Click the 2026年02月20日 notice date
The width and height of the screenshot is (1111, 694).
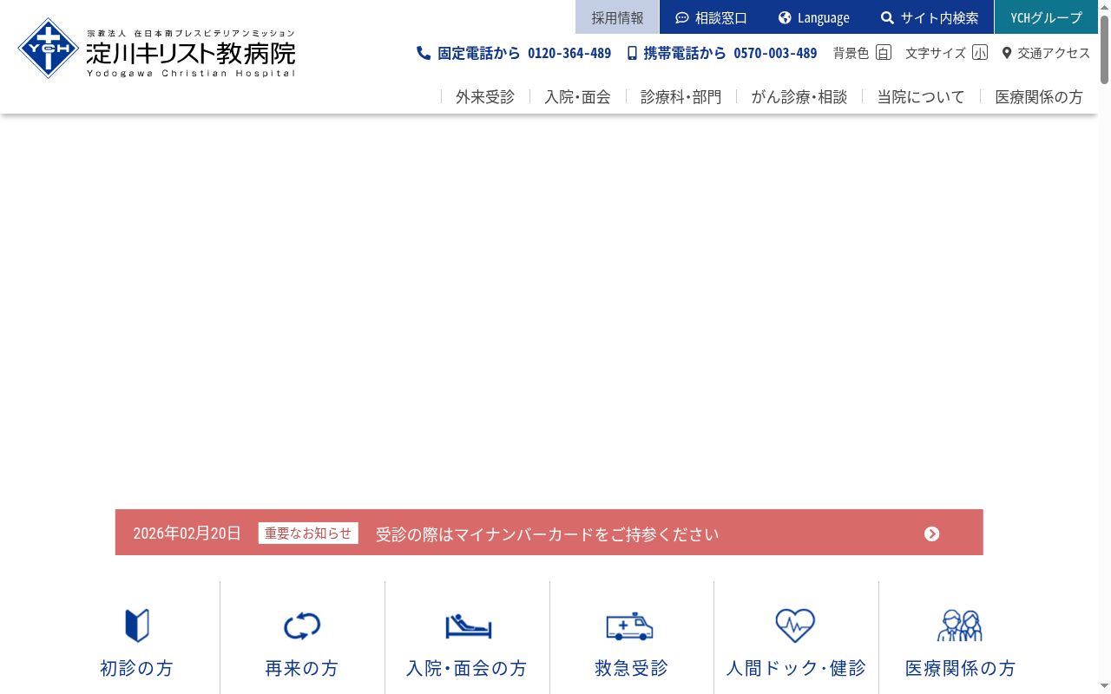coord(187,533)
